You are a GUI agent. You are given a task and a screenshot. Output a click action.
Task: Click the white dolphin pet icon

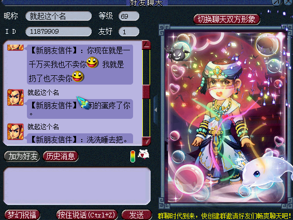point(266,170)
